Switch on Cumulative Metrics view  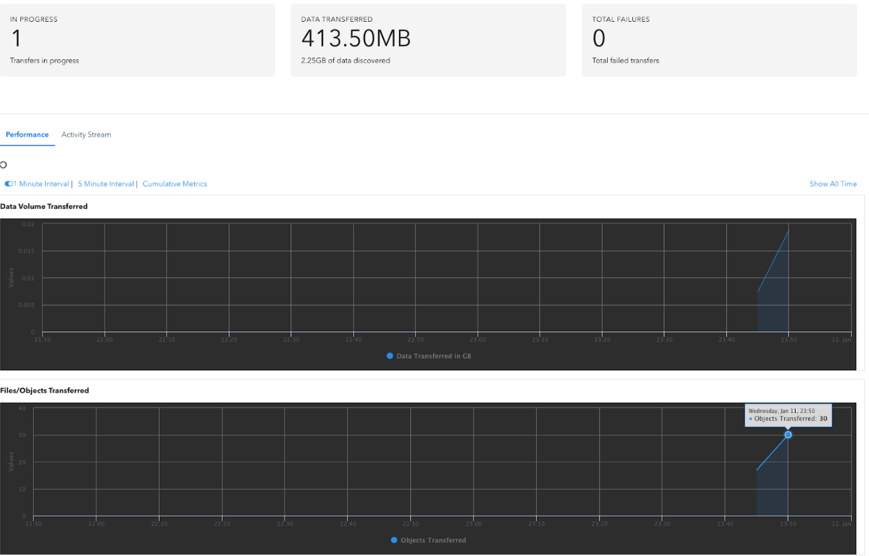[174, 183]
